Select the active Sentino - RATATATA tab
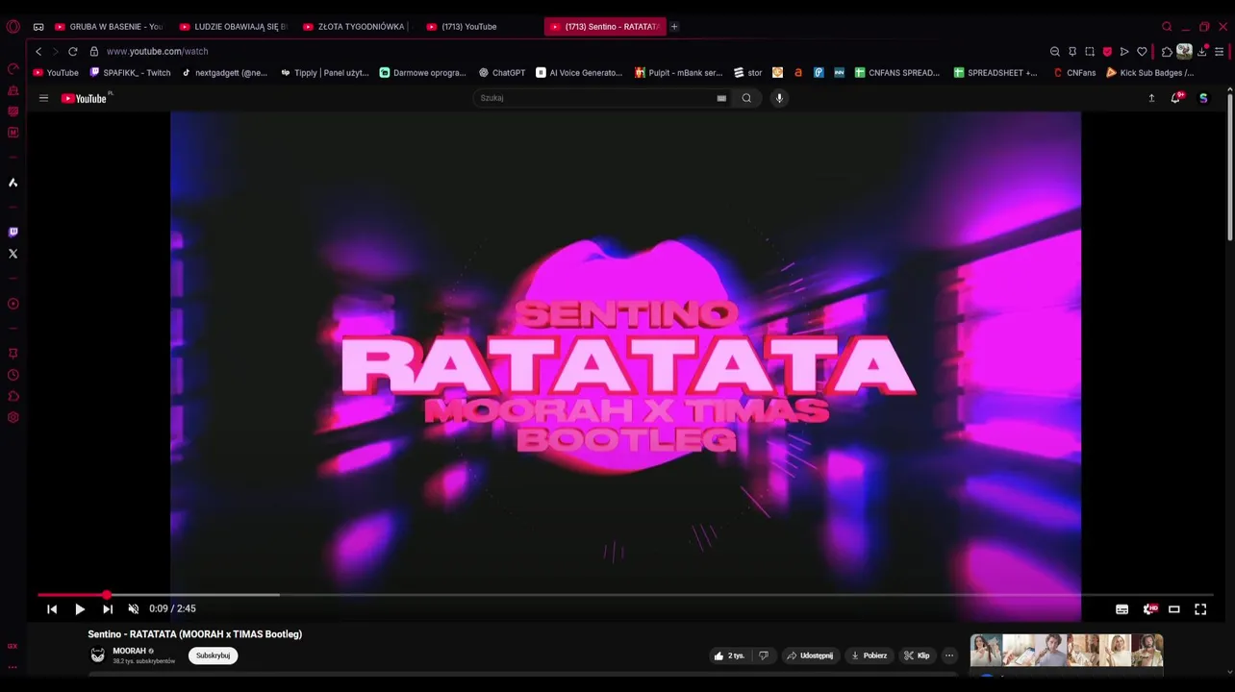 [604, 27]
